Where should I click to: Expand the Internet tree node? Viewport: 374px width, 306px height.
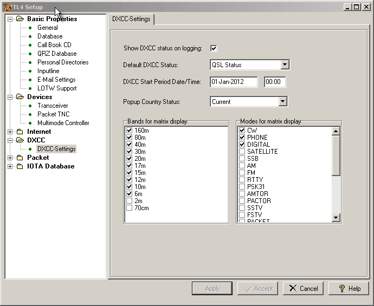(x=10, y=132)
